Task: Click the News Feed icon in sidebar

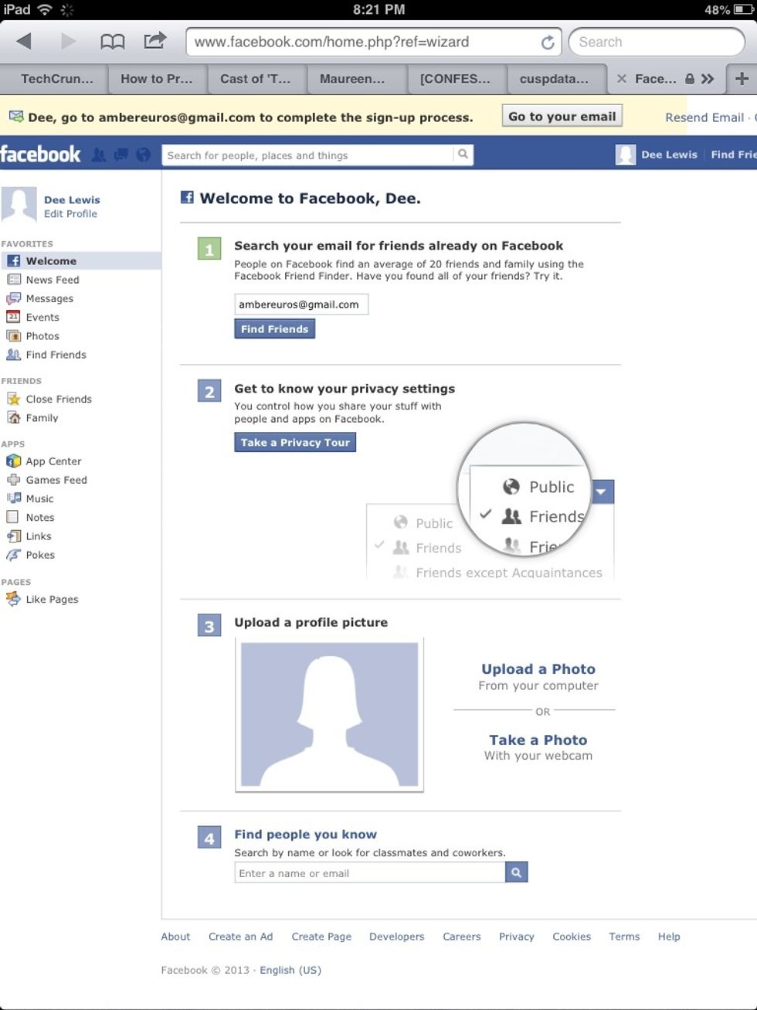Action: tap(13, 280)
